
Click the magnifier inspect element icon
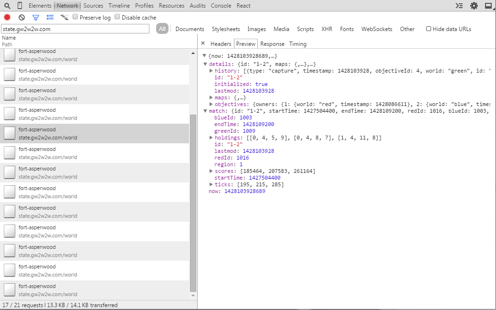pos(7,6)
